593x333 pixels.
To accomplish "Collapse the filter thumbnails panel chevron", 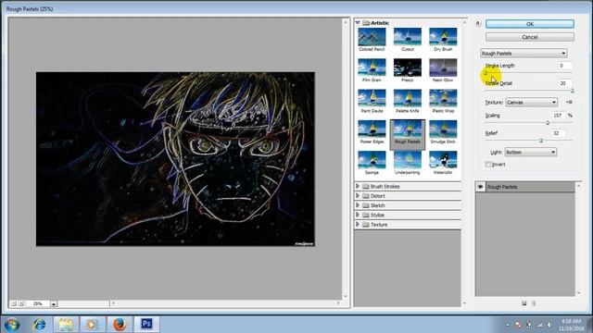I will [x=478, y=23].
